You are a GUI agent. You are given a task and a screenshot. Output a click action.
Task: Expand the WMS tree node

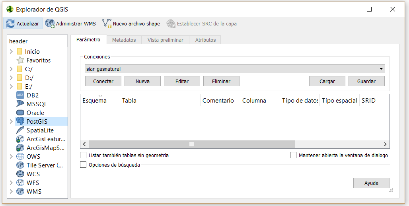click(11, 191)
